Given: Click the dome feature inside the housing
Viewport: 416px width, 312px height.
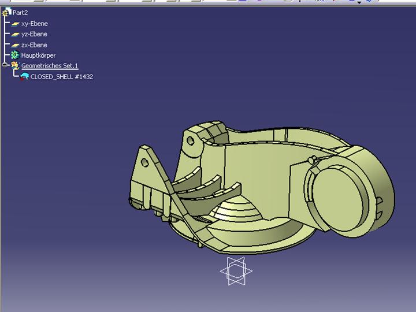Looking at the screenshot, I should click(236, 210).
